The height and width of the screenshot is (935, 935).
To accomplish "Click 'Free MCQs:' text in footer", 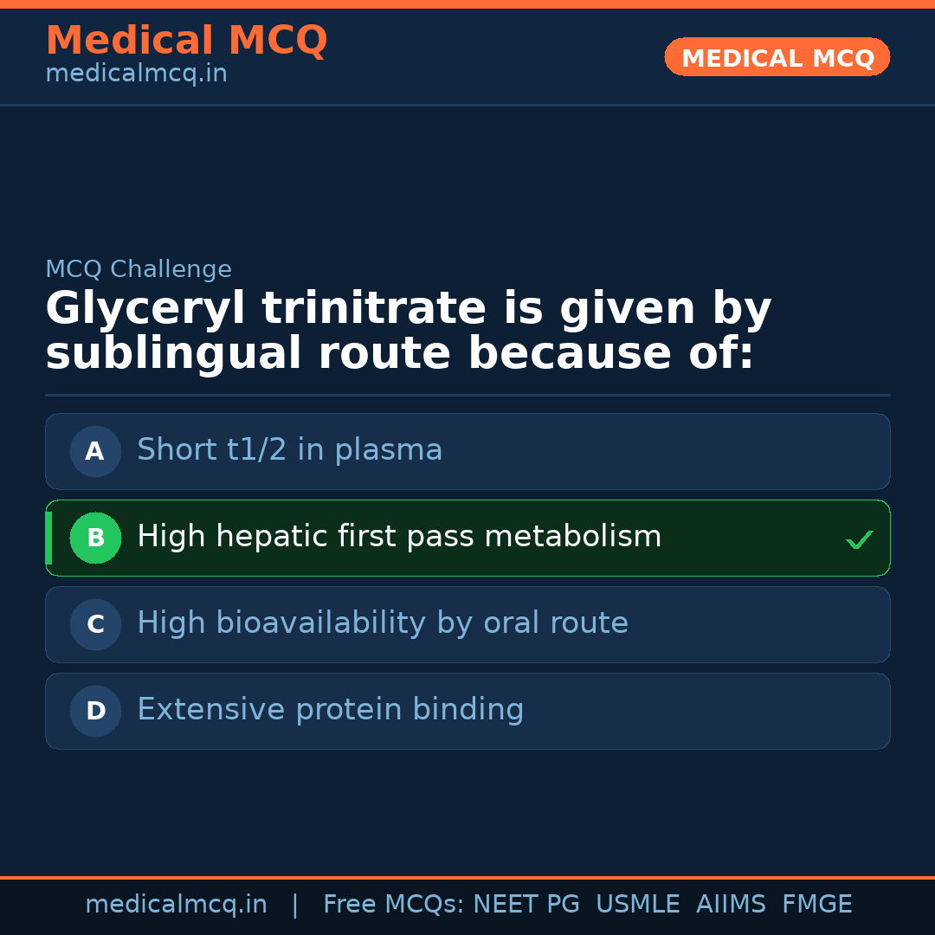I will (393, 905).
